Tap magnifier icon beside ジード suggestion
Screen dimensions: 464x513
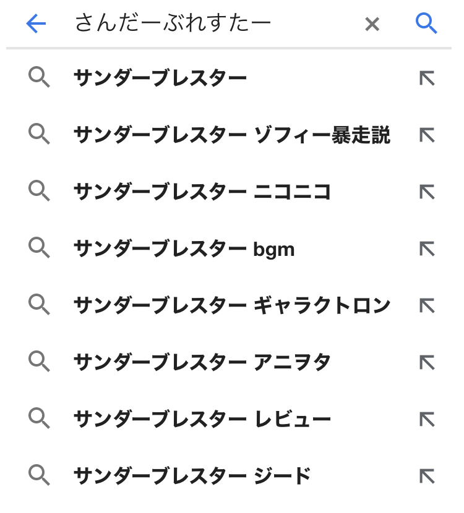click(x=39, y=475)
